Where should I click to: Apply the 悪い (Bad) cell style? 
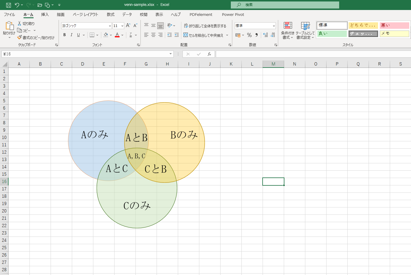point(394,25)
